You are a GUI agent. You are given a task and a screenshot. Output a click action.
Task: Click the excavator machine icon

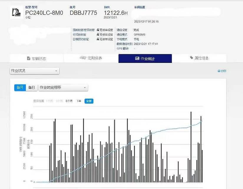(15, 12)
